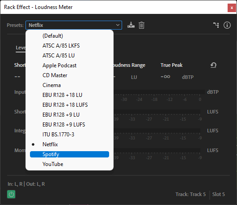237x205 pixels.
Task: Select EBU R128 +9 LUFS preset
Action: pyautogui.click(x=69, y=125)
